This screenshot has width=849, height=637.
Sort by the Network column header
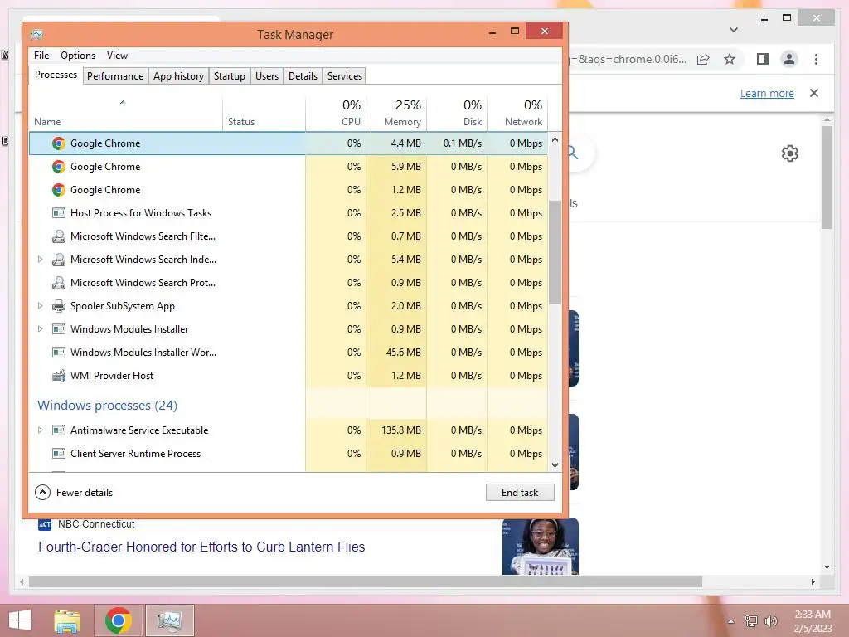tap(517, 114)
